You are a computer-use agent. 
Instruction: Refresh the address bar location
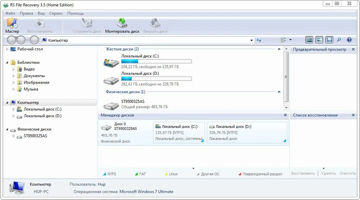(259, 40)
